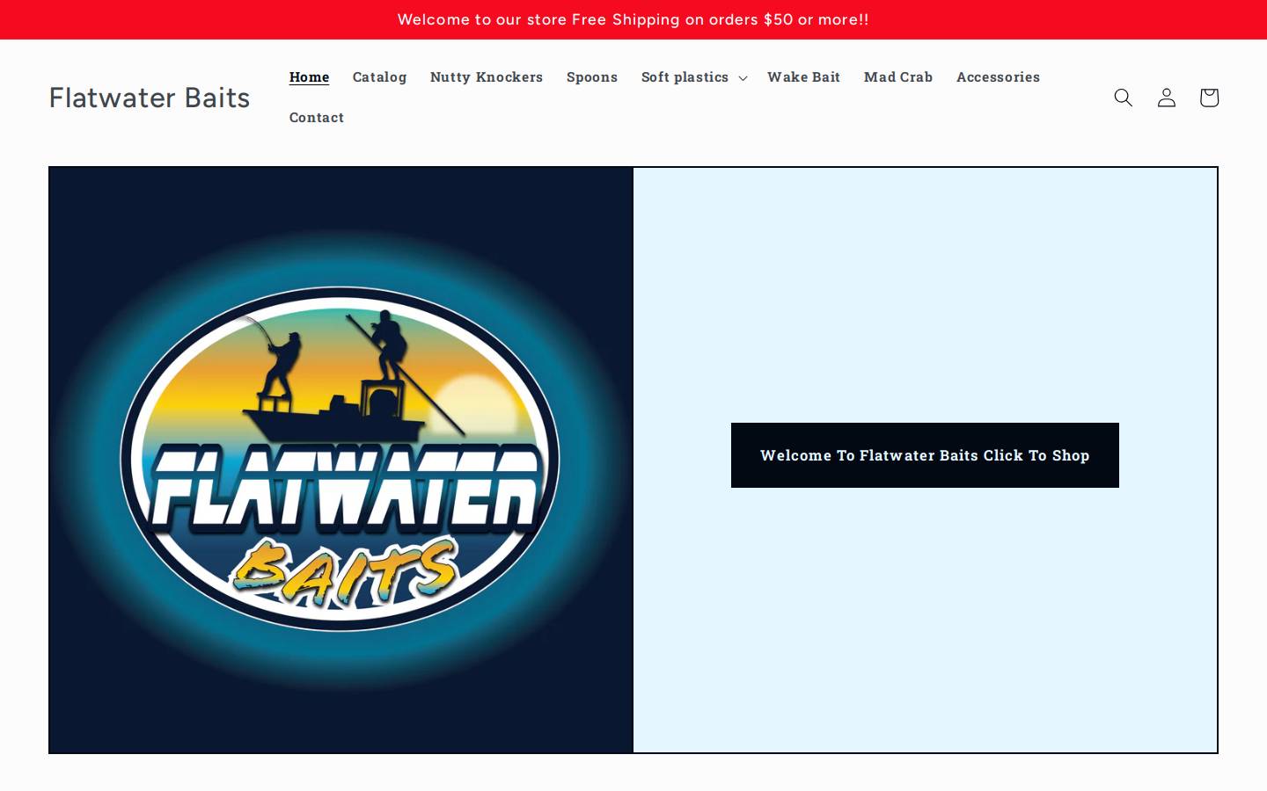The image size is (1267, 791).
Task: Open the search icon in header
Action: click(1124, 98)
